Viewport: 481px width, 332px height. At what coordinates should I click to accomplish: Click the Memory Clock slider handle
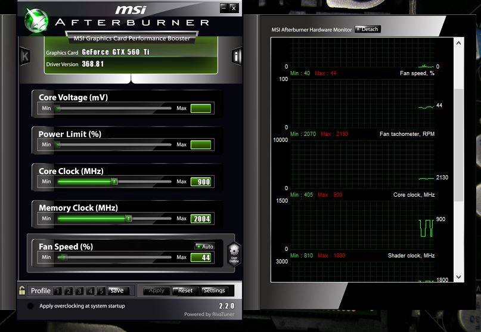[x=129, y=218]
